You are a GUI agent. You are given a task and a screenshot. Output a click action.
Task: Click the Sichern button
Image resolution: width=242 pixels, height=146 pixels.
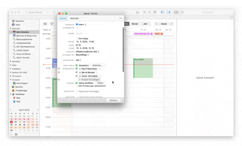(113, 100)
